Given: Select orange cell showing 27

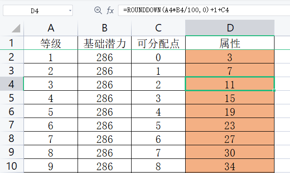Looking at the screenshot, I should click(230, 138).
